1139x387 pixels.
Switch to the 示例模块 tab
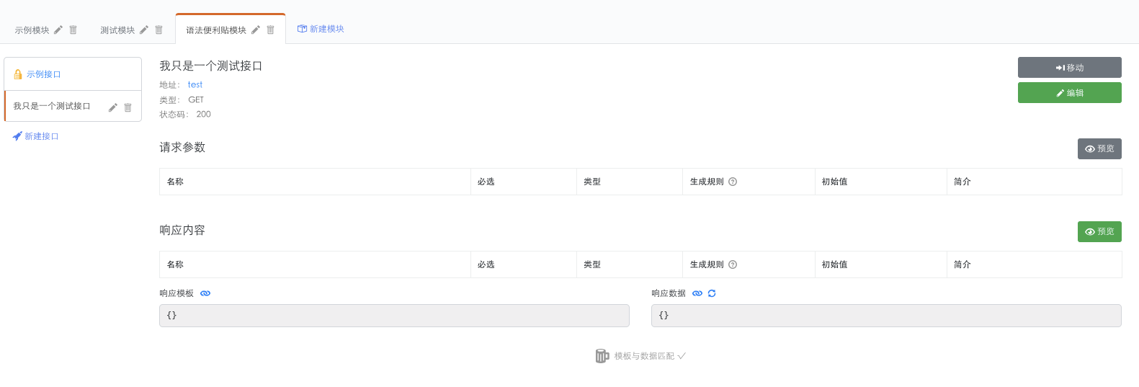tap(32, 30)
